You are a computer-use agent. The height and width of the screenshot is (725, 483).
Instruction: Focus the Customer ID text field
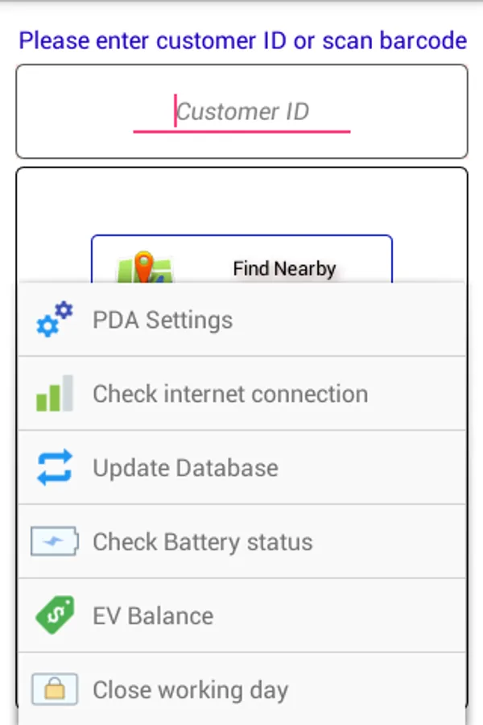(x=242, y=111)
